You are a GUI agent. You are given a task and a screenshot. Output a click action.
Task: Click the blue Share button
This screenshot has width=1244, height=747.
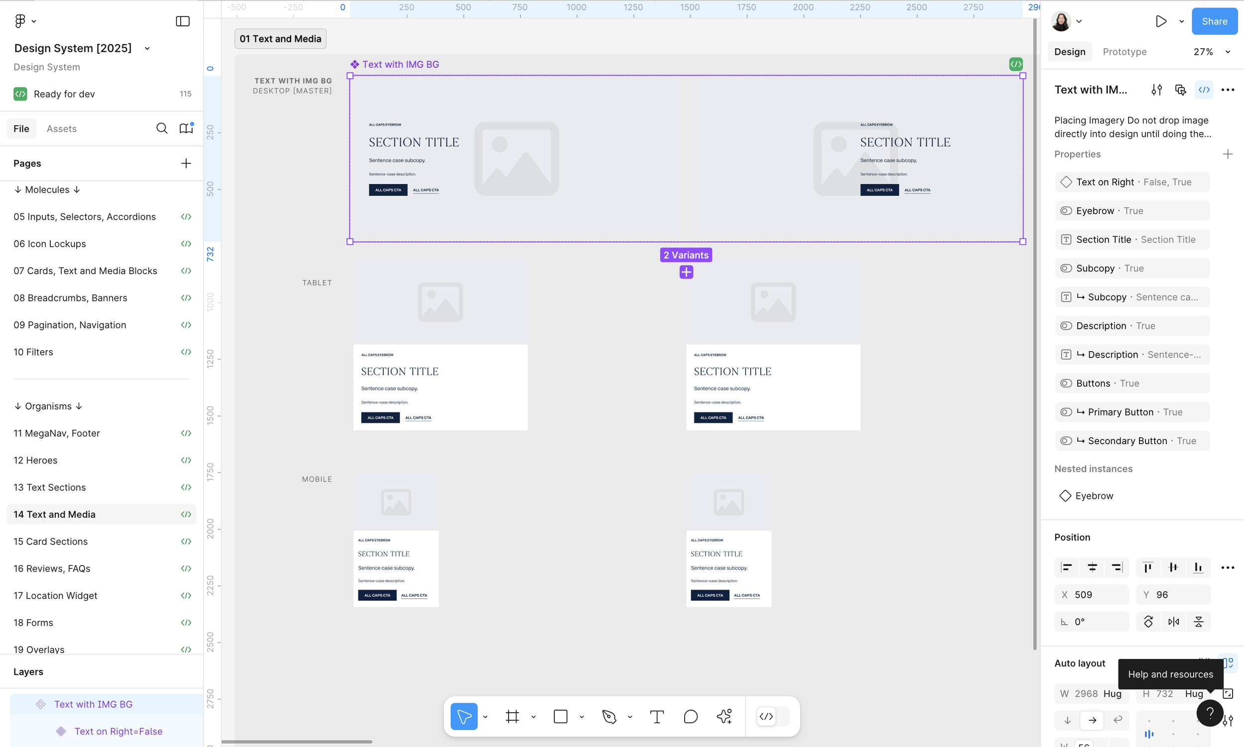(x=1214, y=21)
